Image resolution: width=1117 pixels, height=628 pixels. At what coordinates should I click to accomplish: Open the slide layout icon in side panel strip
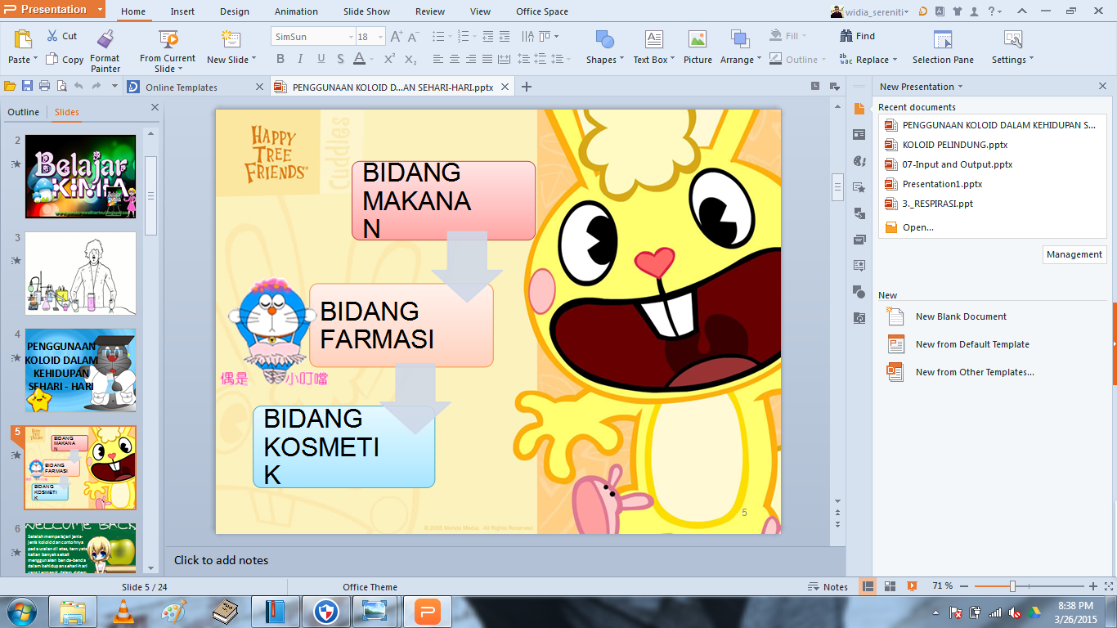point(859,134)
